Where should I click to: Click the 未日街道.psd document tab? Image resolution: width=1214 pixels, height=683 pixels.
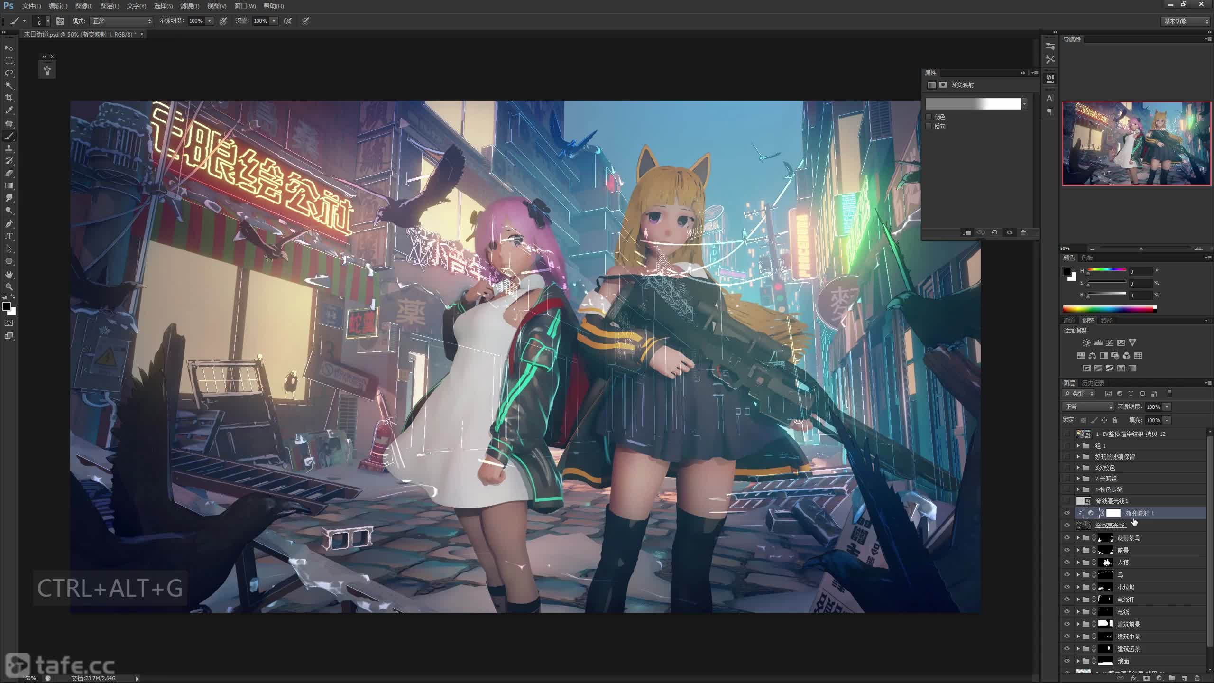83,34
